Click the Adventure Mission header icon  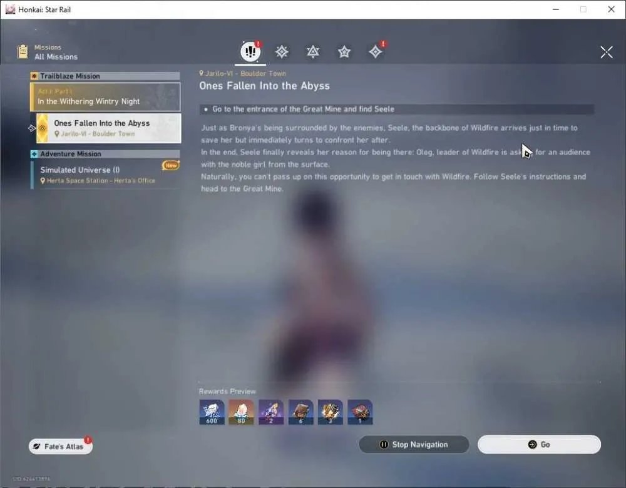[34, 154]
